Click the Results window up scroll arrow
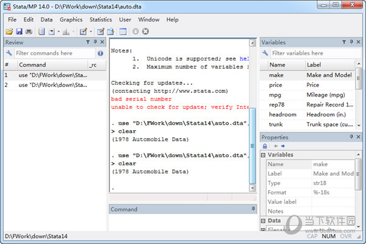This screenshot has height=244, width=366. pos(253,43)
